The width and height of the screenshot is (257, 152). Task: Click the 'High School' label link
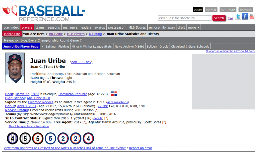coord(15,98)
